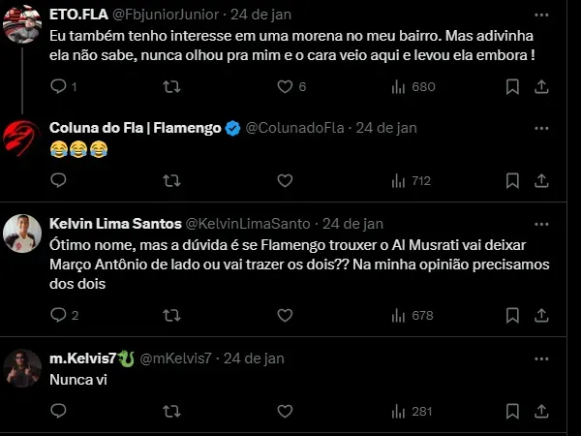
Task: Like m.Kelvis7's "Nunca vi" tweet
Action: coord(285,412)
